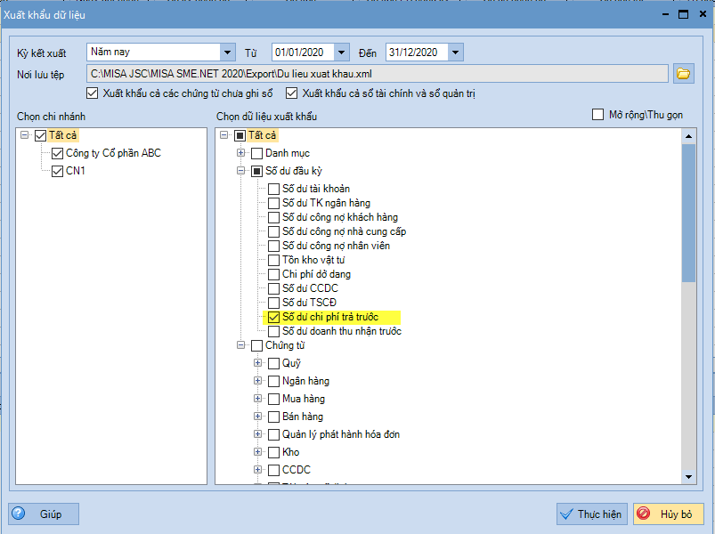Check the Danh mục checkbox
715x534 pixels.
coord(256,153)
